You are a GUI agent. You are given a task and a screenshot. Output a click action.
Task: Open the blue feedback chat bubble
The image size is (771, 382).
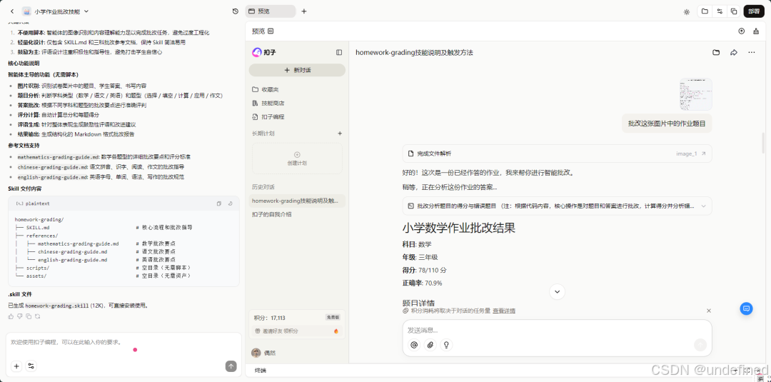click(747, 308)
